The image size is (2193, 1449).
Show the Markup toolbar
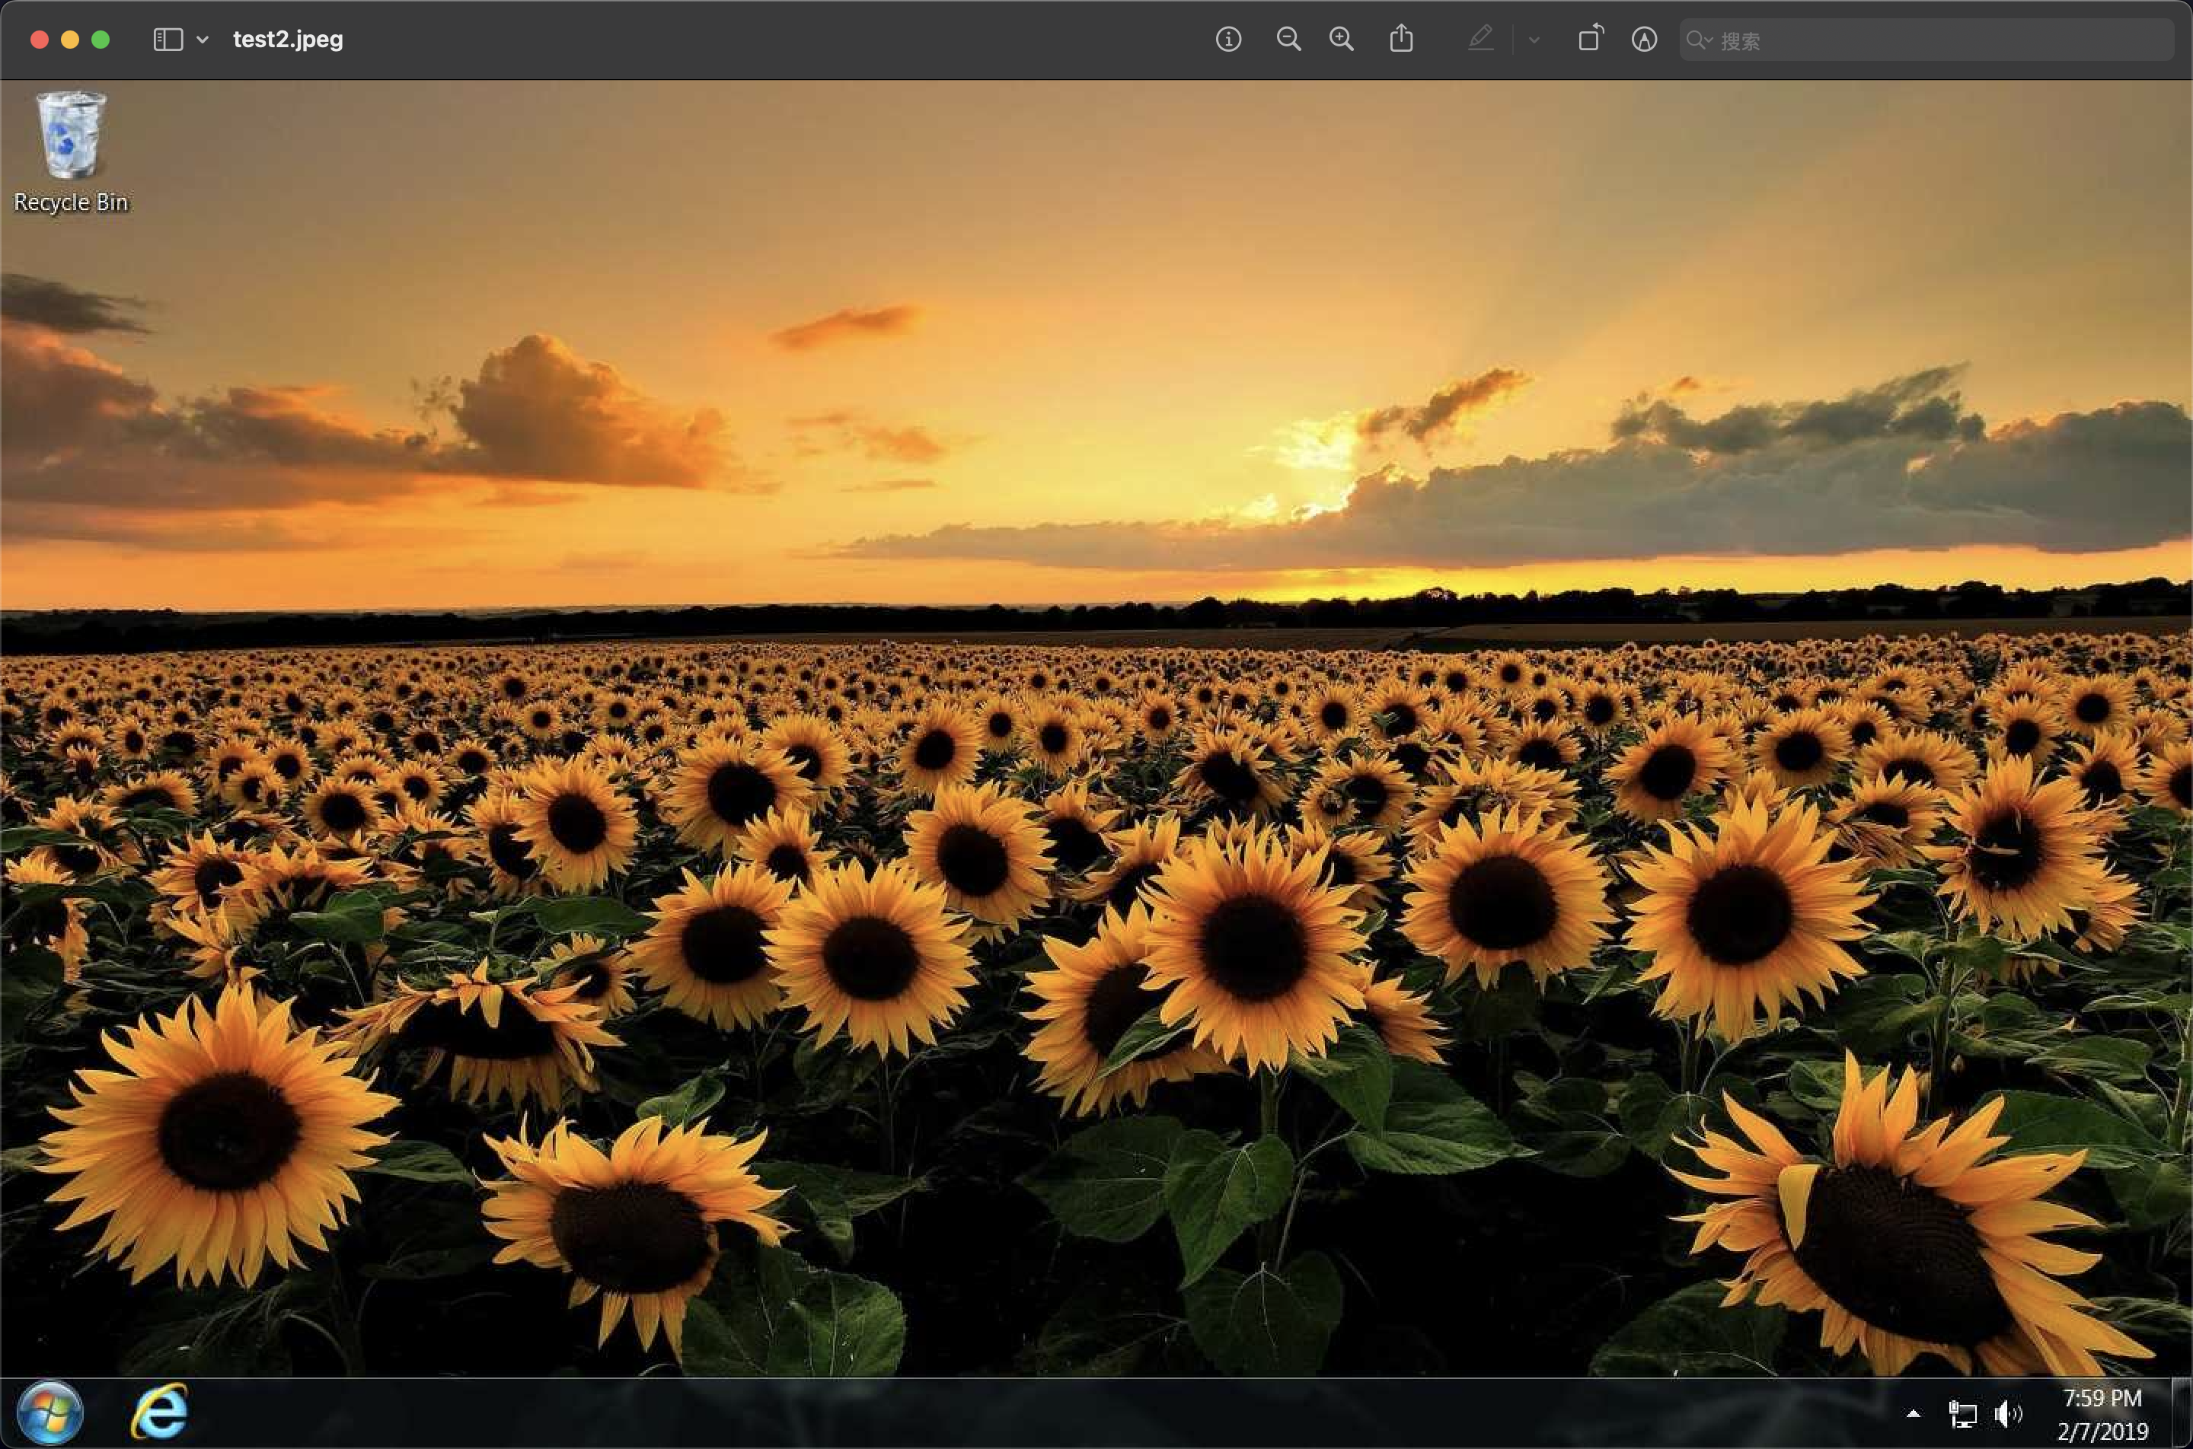[x=1644, y=39]
